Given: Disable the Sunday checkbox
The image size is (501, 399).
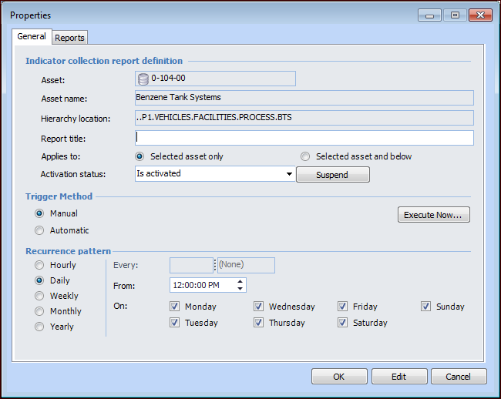Looking at the screenshot, I should [x=426, y=307].
